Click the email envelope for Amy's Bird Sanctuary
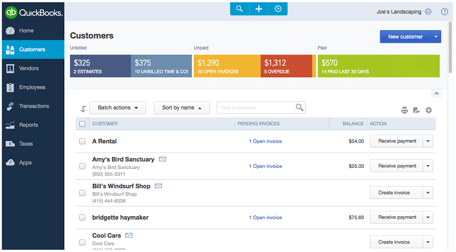The height and width of the screenshot is (252, 456). [162, 159]
